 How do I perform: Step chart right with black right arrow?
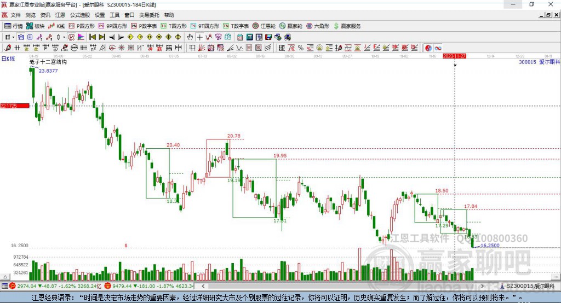[x=121, y=37]
